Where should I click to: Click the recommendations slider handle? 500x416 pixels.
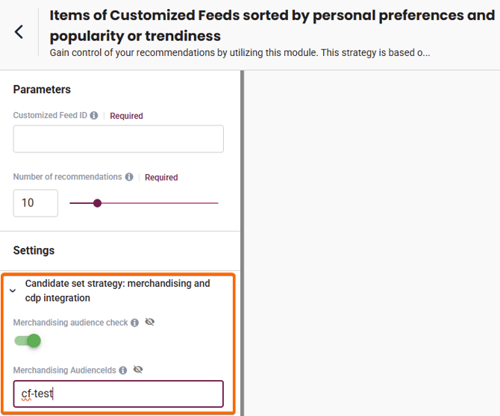coord(97,203)
